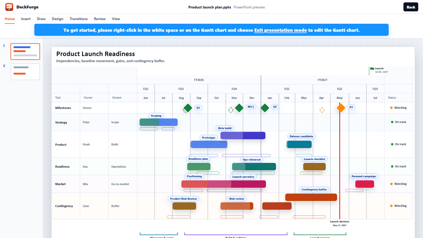
Task: Select the Prototype Gantt bar
Action: point(209,144)
